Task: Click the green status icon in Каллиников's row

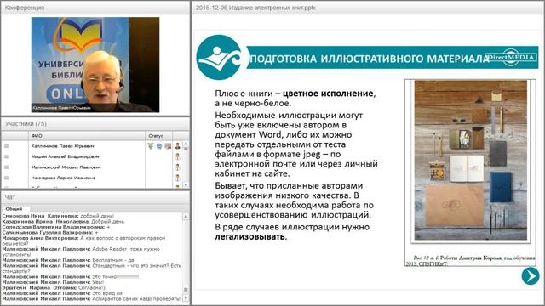Action: pyautogui.click(x=151, y=146)
